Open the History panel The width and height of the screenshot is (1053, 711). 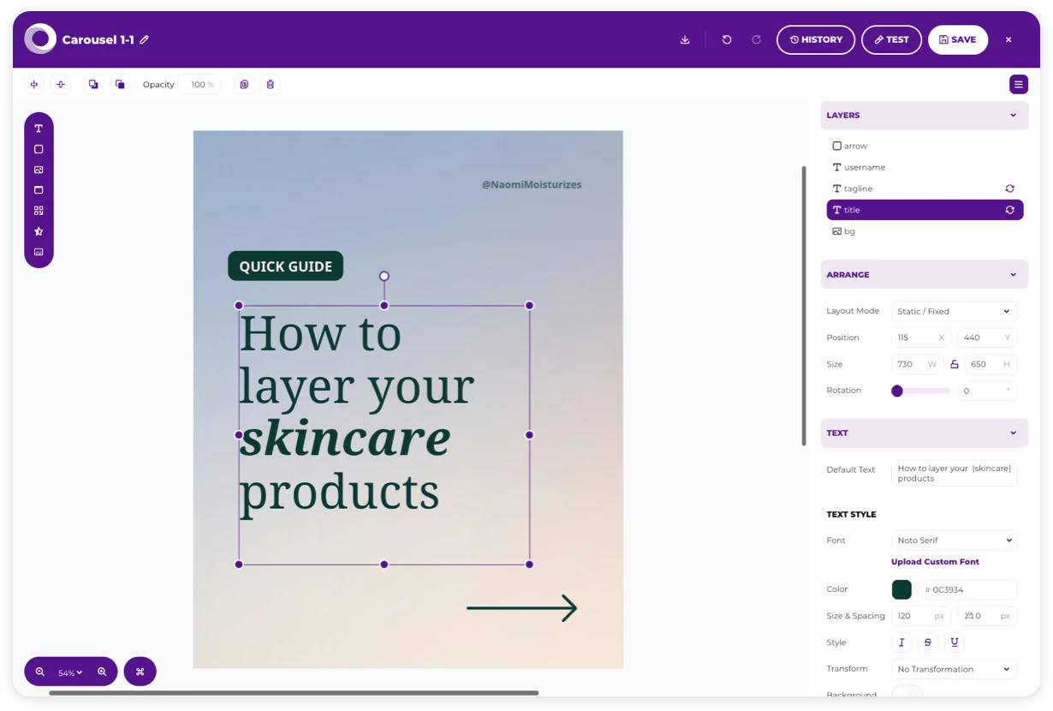tap(816, 39)
